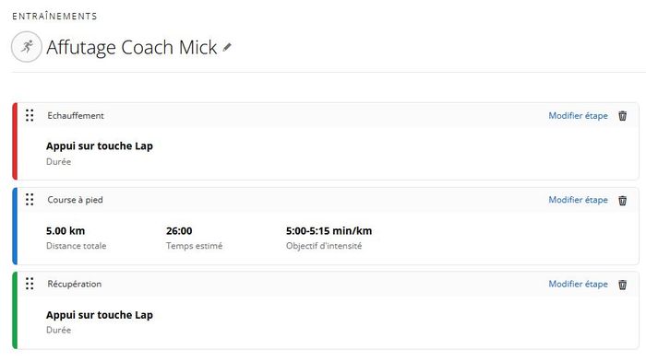The width and height of the screenshot is (646, 361).
Task: Click Appui sur touche Lap in Echauffement
Action: (x=100, y=146)
